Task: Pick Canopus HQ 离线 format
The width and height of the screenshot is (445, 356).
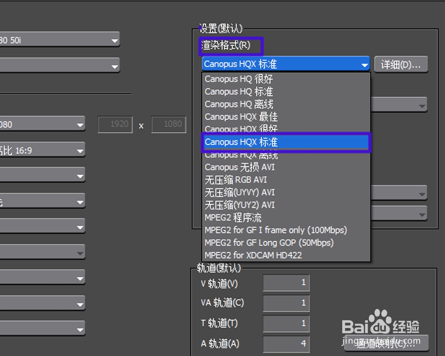Action: coord(286,104)
